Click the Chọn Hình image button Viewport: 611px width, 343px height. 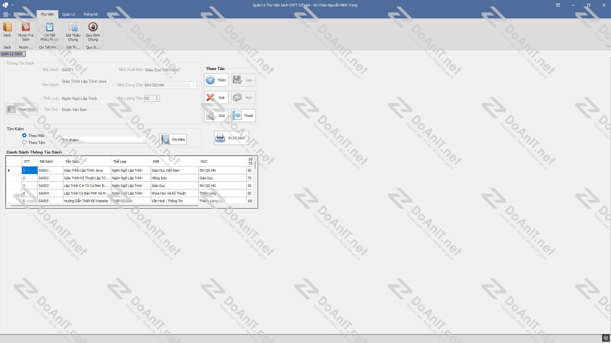point(21,109)
